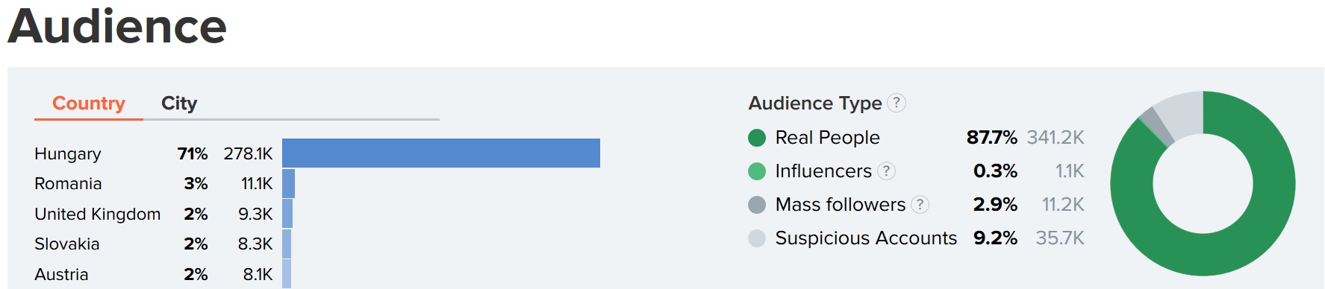Click the Hungary country label
Screen dimensions: 1325x289
[x=68, y=154]
